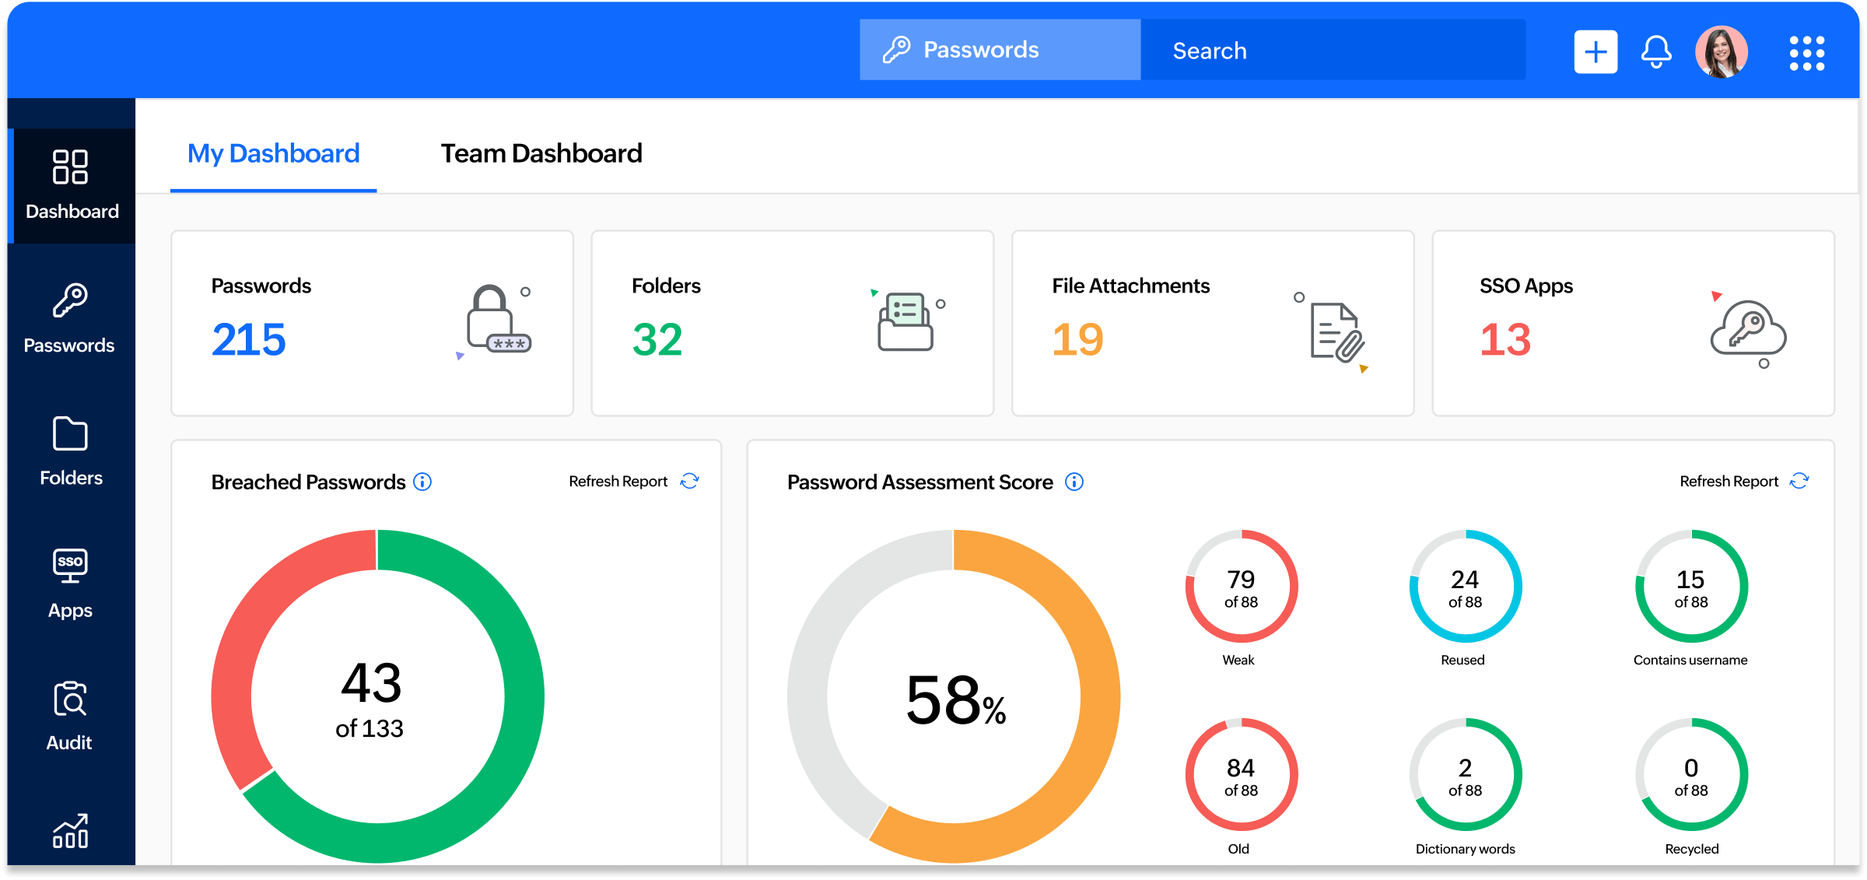The height and width of the screenshot is (880, 1867).
Task: Click the refresh icon in Password Assessment Score card
Action: pos(1799,481)
